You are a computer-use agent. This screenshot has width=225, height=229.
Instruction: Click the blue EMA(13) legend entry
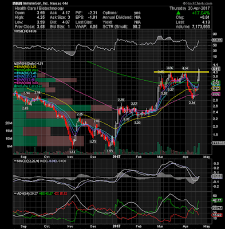25,76
